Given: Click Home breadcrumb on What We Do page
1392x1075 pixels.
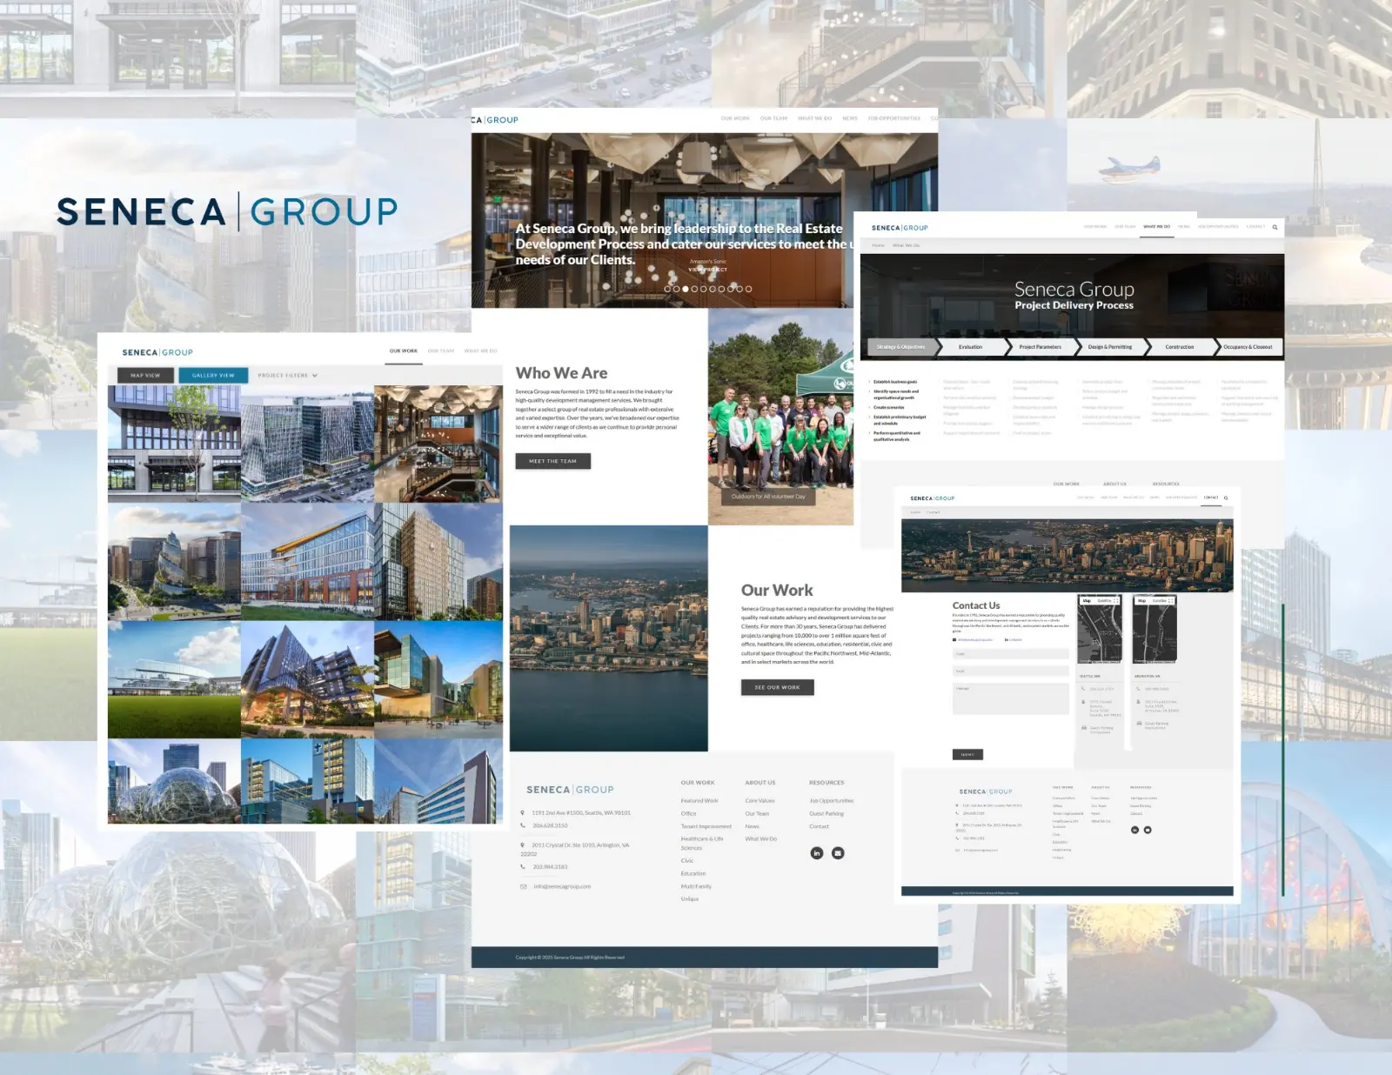Looking at the screenshot, I should click(879, 245).
